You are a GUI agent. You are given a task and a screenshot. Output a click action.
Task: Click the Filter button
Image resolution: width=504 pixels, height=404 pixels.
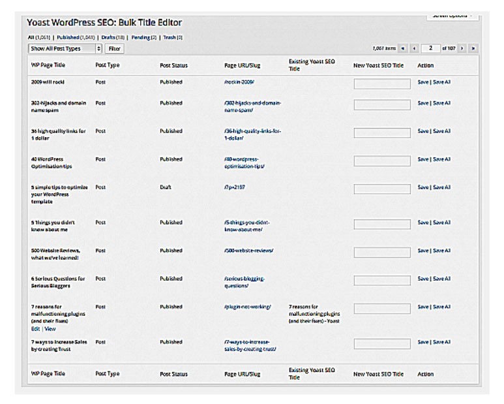(114, 48)
